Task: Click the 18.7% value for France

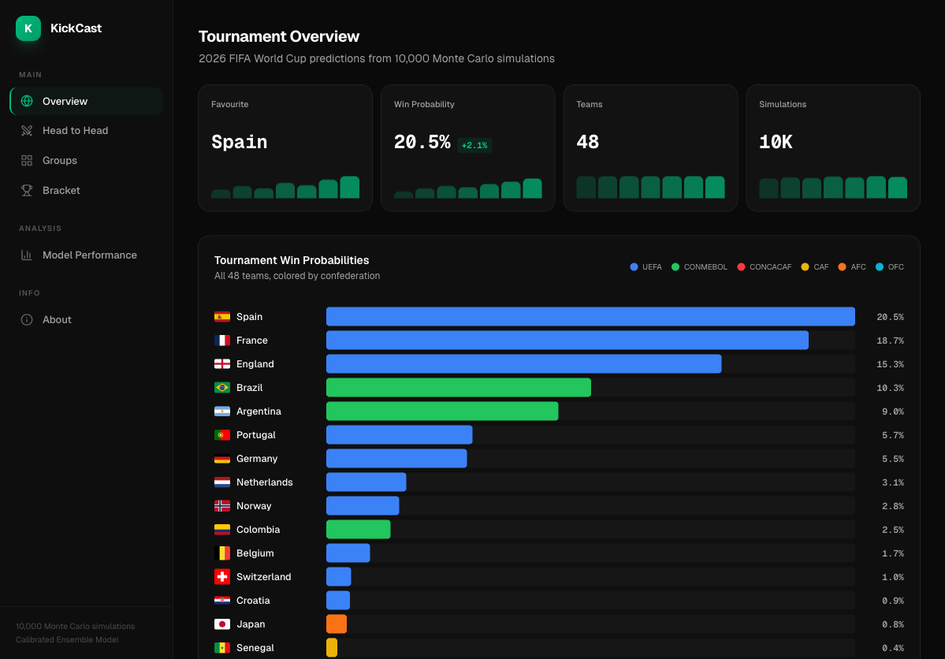Action: point(890,341)
